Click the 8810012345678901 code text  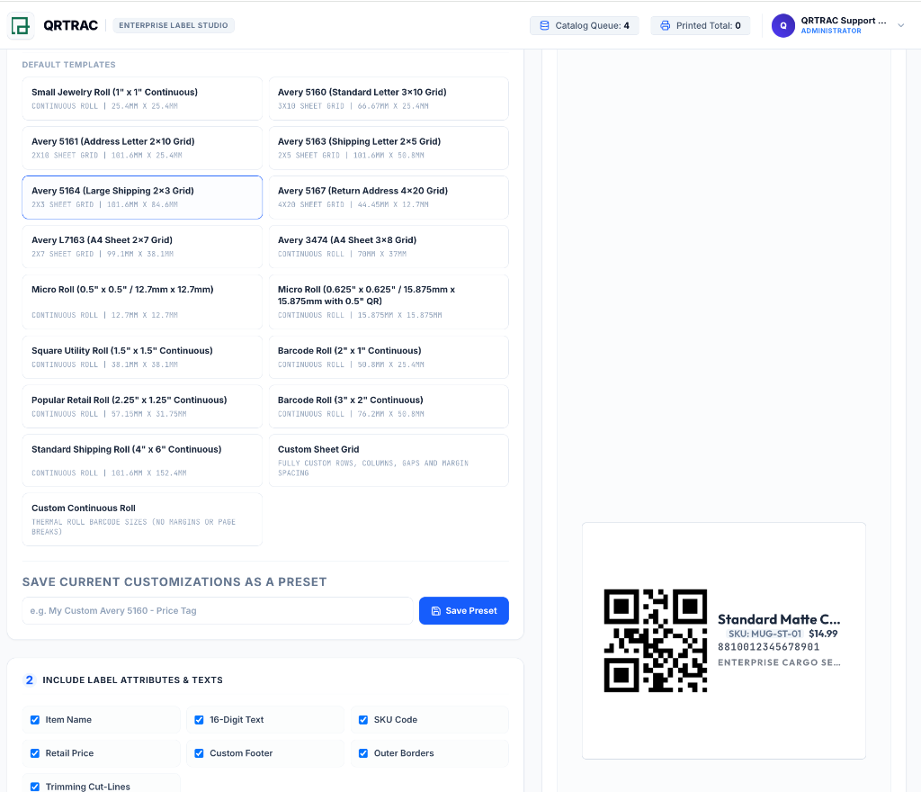tap(768, 647)
